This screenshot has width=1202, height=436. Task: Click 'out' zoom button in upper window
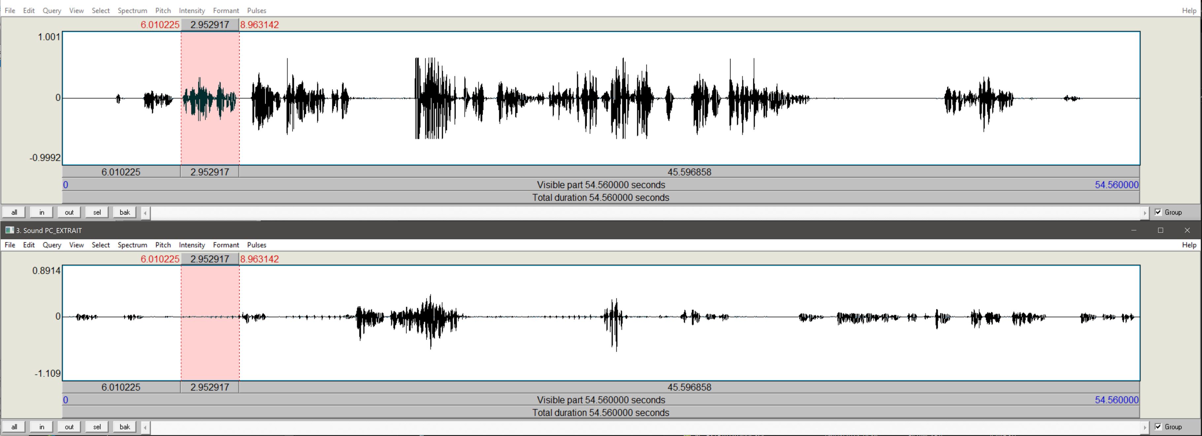click(69, 213)
